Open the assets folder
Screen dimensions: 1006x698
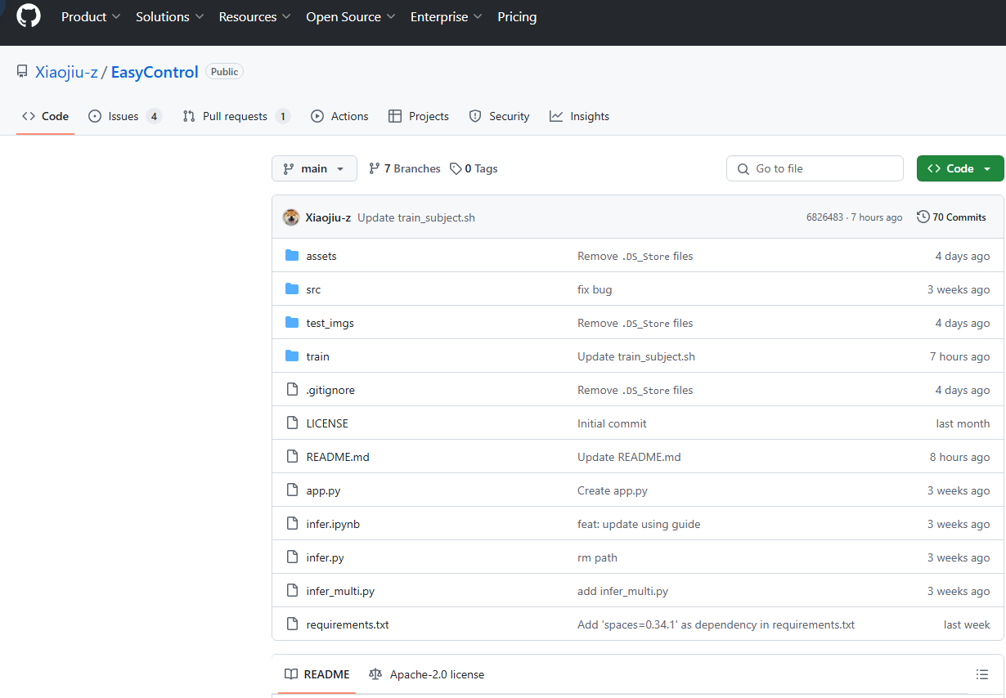pos(321,256)
